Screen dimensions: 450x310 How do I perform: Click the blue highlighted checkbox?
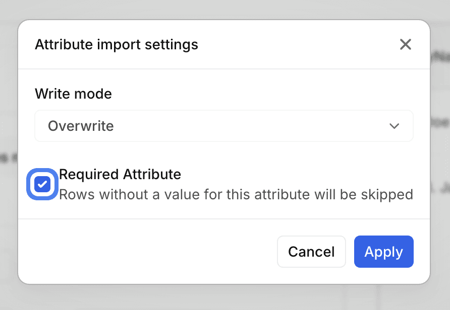click(42, 184)
